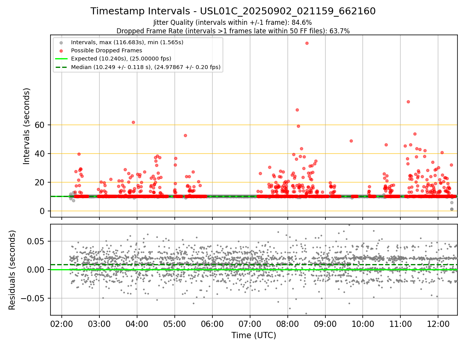
Task: Click the 'Jitter Quality' subtitle line reading 84.6%
Action: [x=233, y=22]
